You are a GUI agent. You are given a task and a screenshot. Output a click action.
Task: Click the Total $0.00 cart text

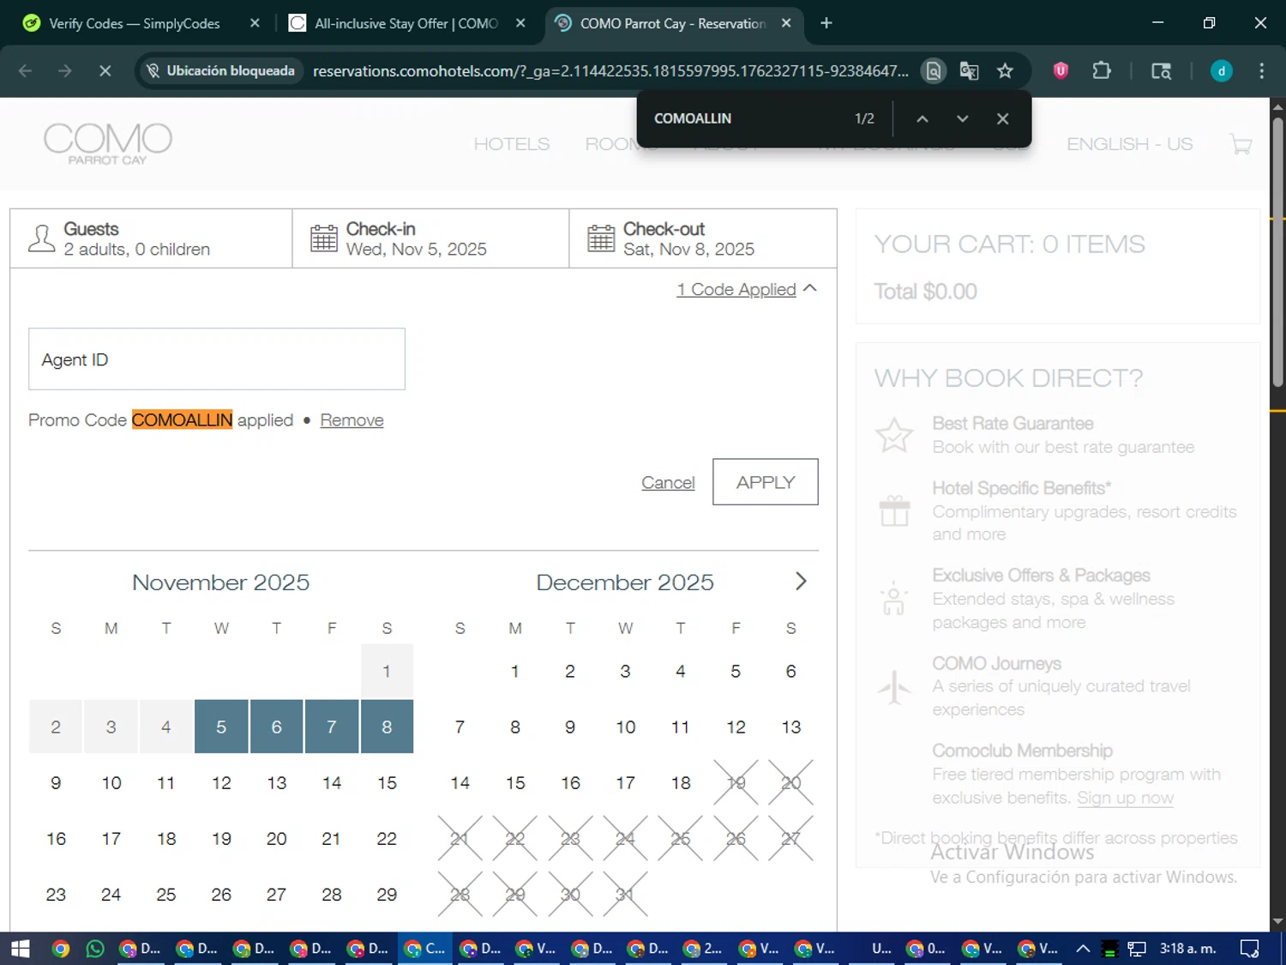coord(925,292)
